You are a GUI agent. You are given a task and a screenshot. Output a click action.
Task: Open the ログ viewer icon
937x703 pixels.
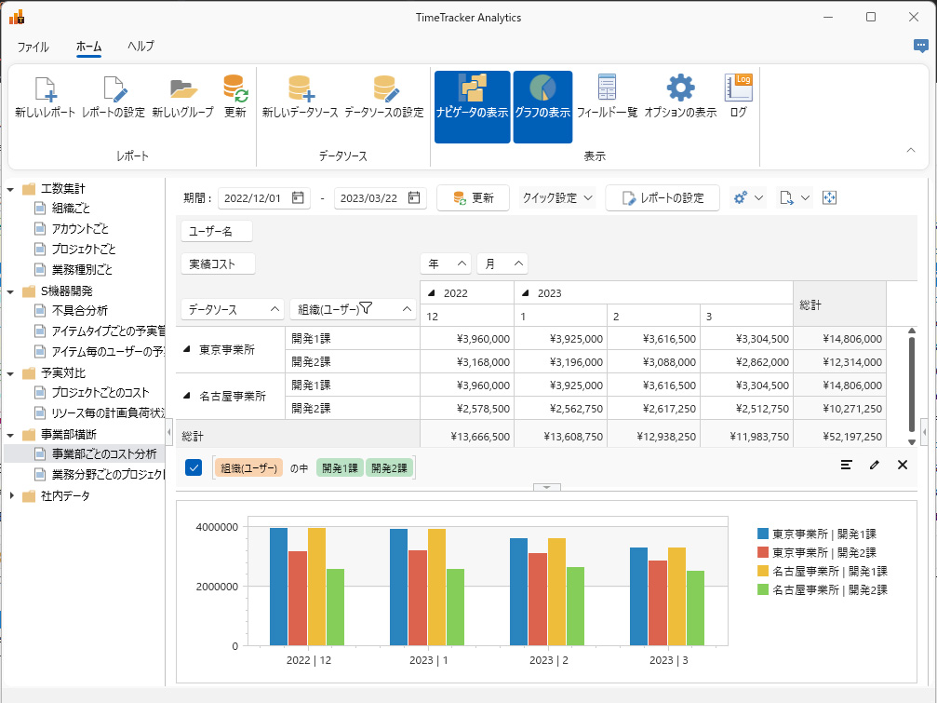click(x=738, y=89)
